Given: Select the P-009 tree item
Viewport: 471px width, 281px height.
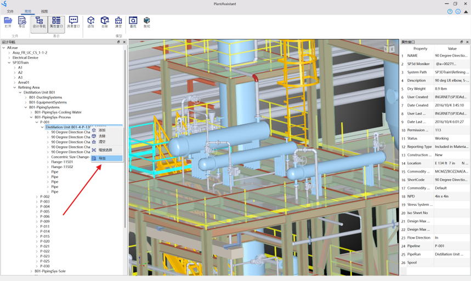Looking at the screenshot, I should click(x=45, y=221).
